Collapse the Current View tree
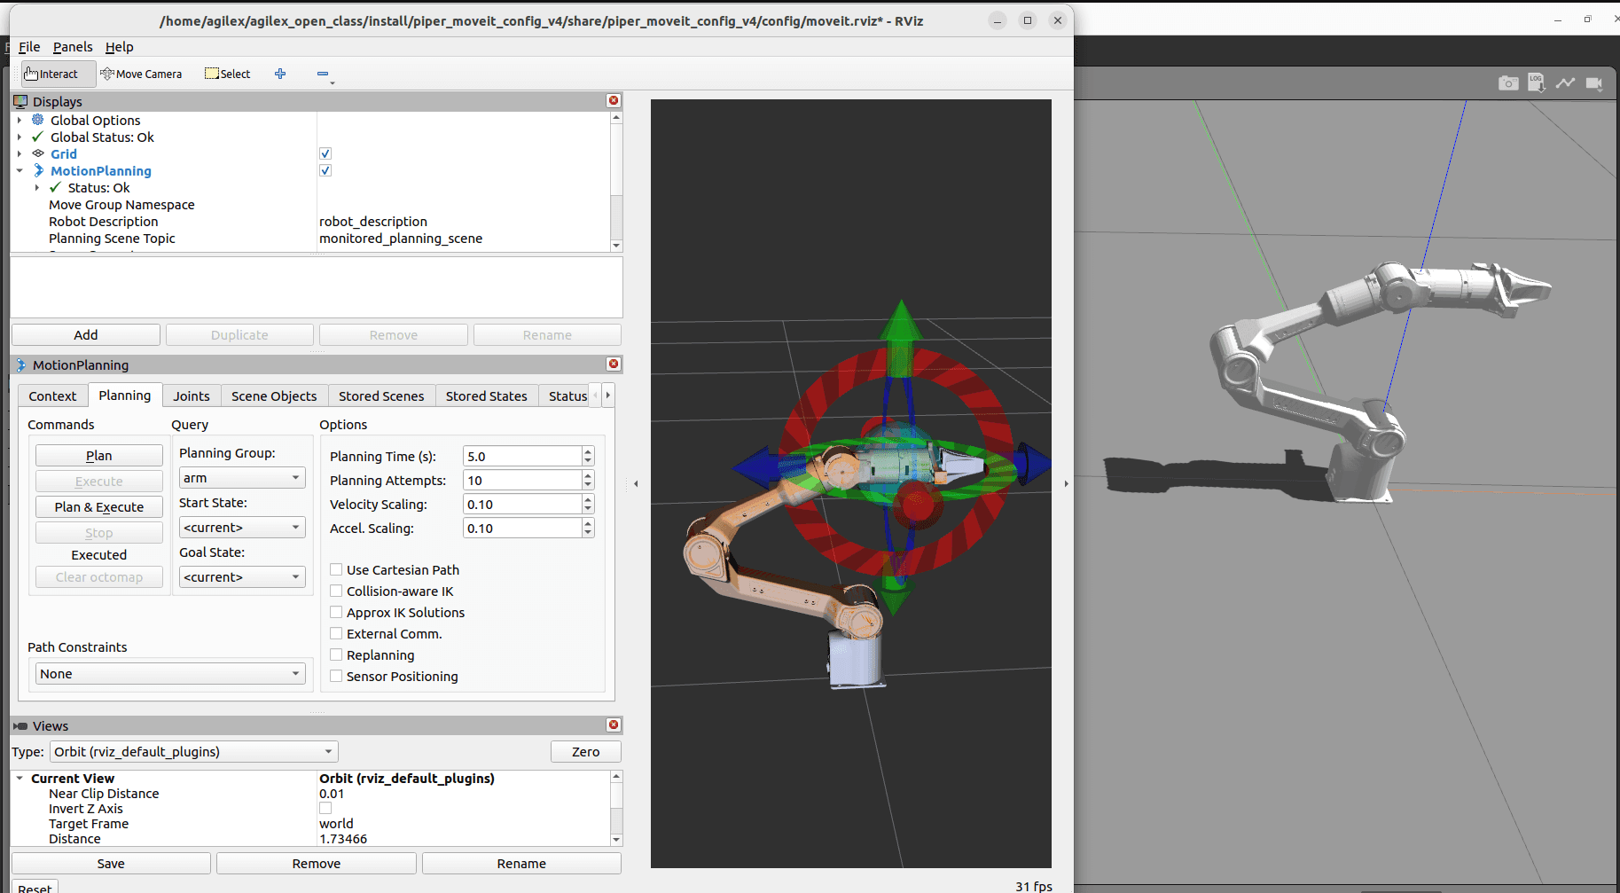 20,778
